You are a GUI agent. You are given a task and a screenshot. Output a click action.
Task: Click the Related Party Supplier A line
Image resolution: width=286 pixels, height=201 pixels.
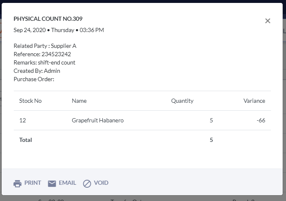(45, 46)
